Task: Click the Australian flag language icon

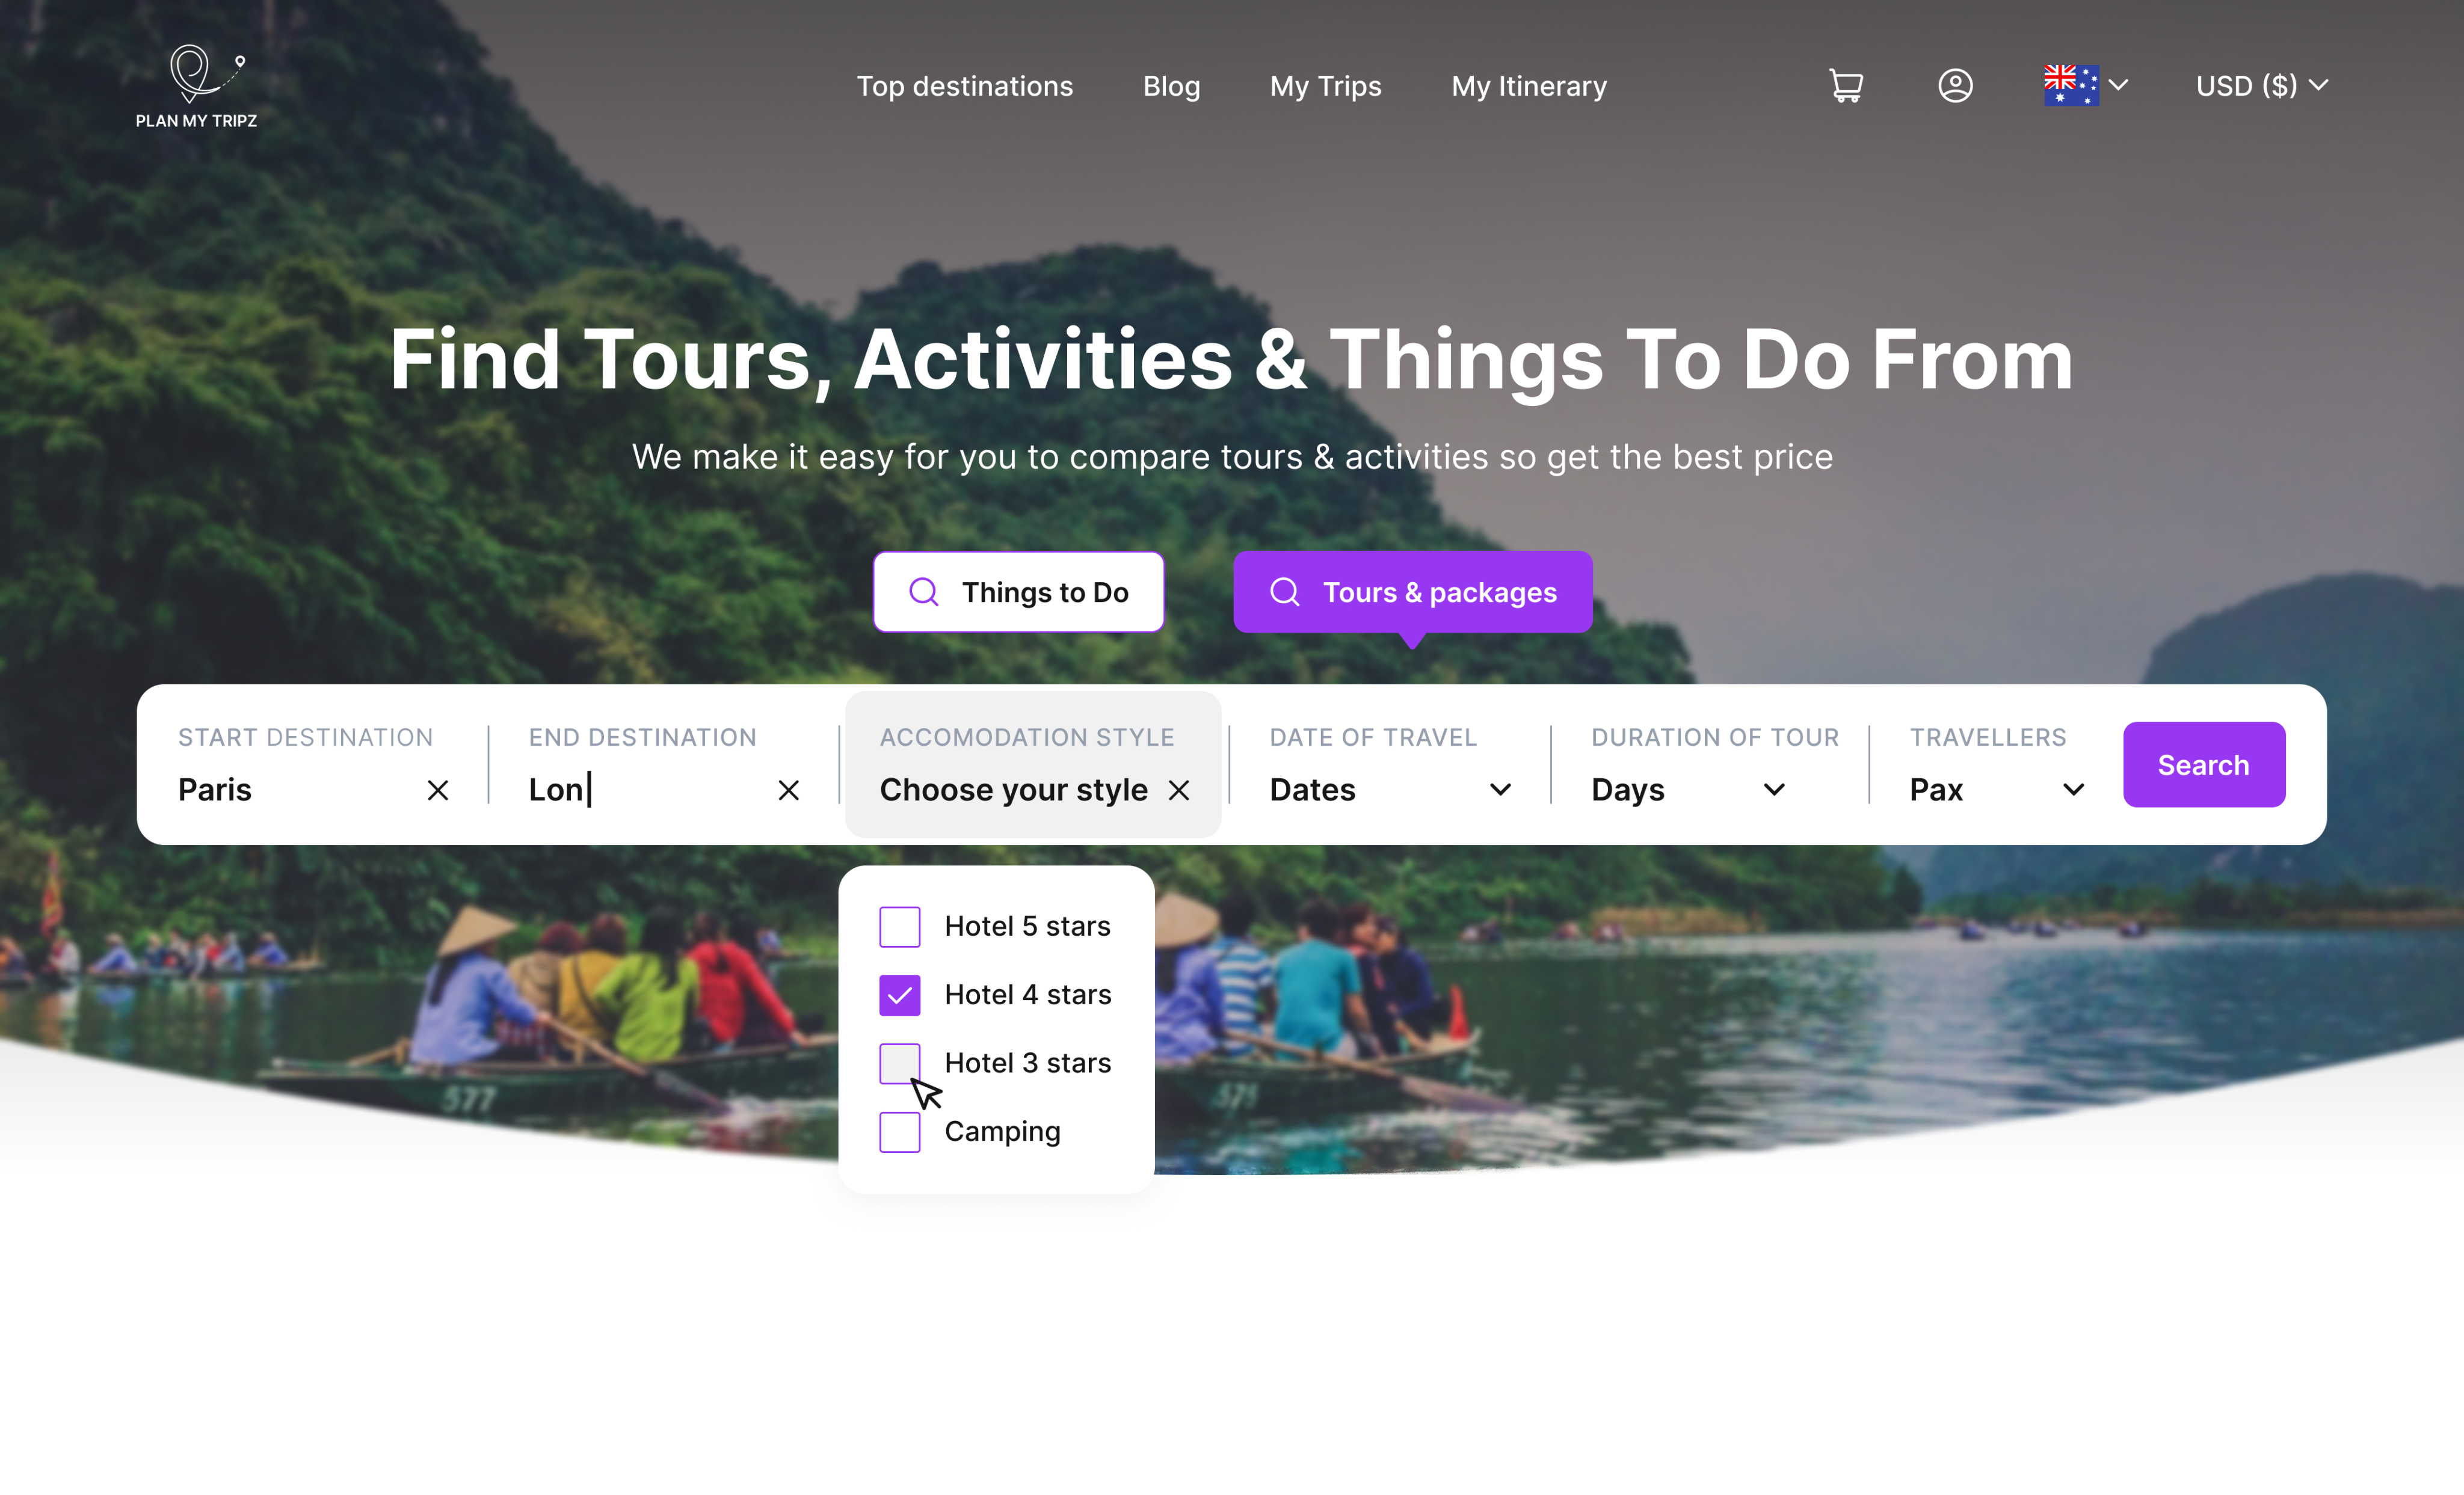Action: tap(2070, 86)
